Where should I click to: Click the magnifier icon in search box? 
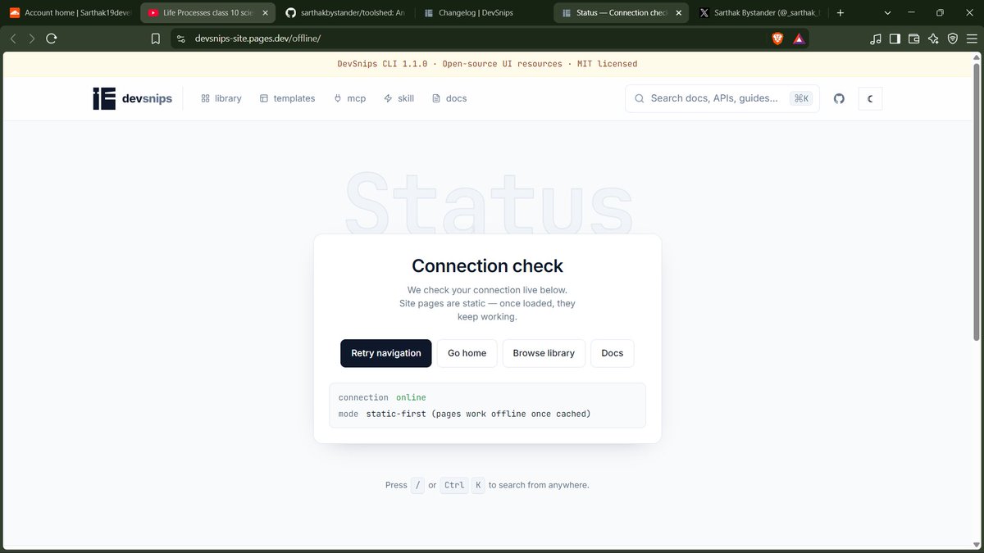(640, 98)
